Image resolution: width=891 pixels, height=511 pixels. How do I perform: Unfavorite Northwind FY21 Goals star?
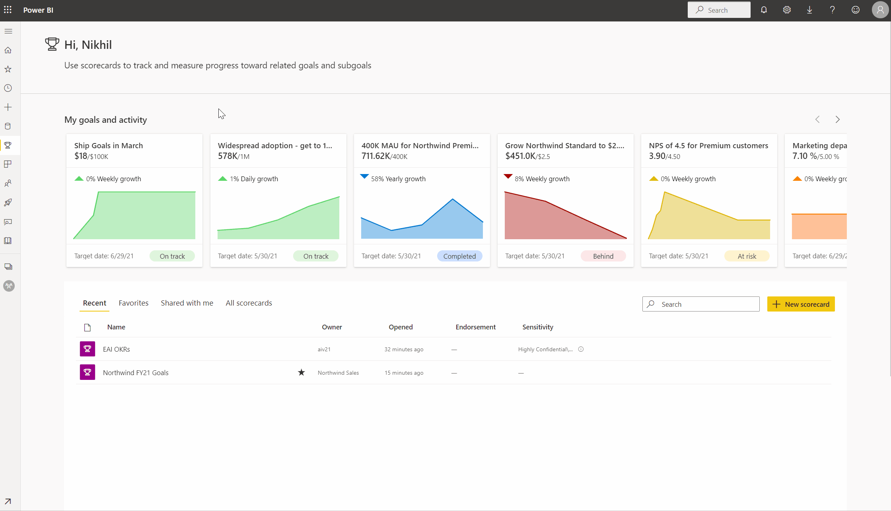point(302,372)
